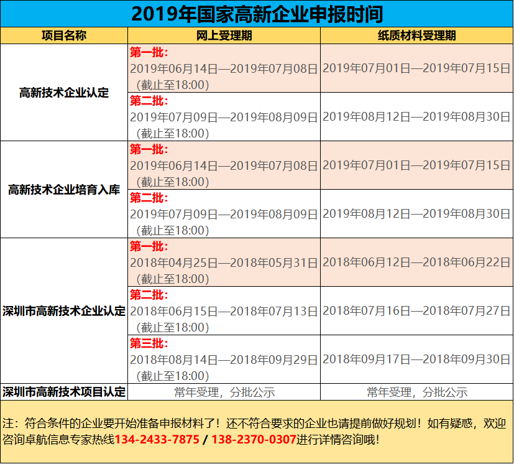The image size is (514, 464).
Task: Click 常年受理，分批公示 under 网上受理期
Action: (x=223, y=391)
